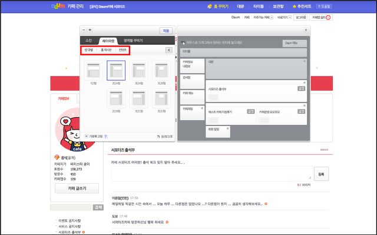Click the 카페앱 설치 button
The image size is (377, 235).
click(x=321, y=17)
